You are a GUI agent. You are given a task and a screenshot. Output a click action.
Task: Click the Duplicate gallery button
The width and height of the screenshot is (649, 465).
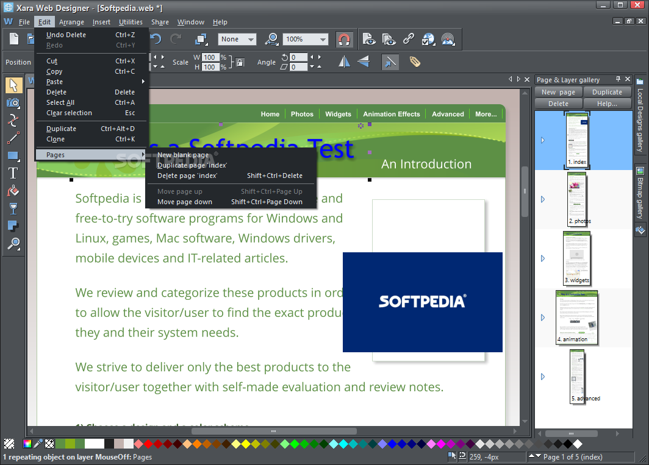pyautogui.click(x=607, y=92)
